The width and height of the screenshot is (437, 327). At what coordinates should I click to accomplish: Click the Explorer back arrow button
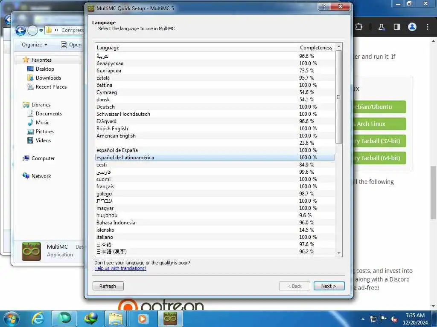[20, 30]
